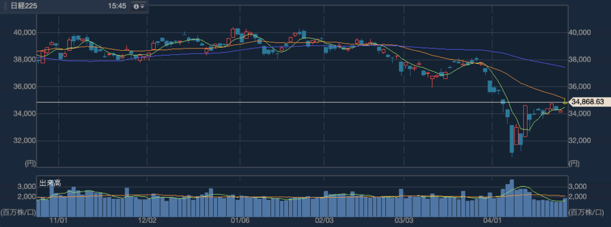Screen dimensions: 611x227
Task: Select the tallest volume bar after 04/01
Action: click(511, 198)
